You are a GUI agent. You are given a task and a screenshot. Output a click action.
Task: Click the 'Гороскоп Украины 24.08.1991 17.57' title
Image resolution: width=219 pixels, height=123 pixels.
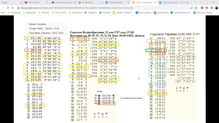[x=175, y=34]
